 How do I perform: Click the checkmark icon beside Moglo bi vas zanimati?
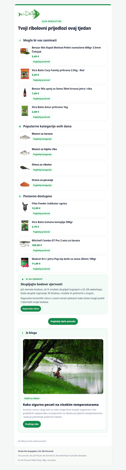pos(20,40)
